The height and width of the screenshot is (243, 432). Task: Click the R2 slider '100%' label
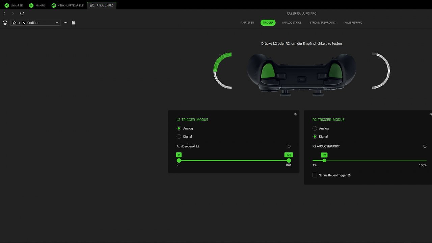click(x=423, y=165)
